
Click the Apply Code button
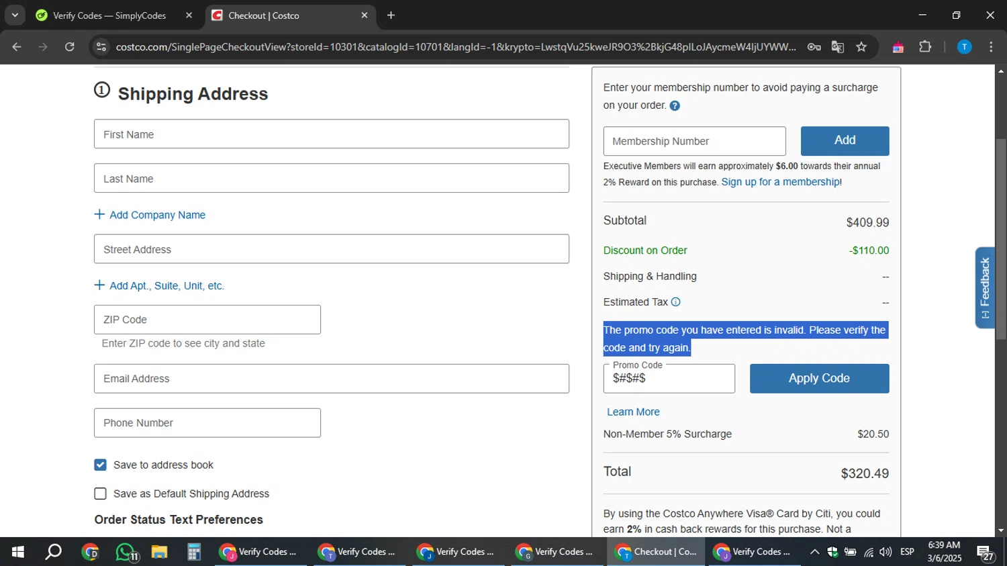point(819,379)
